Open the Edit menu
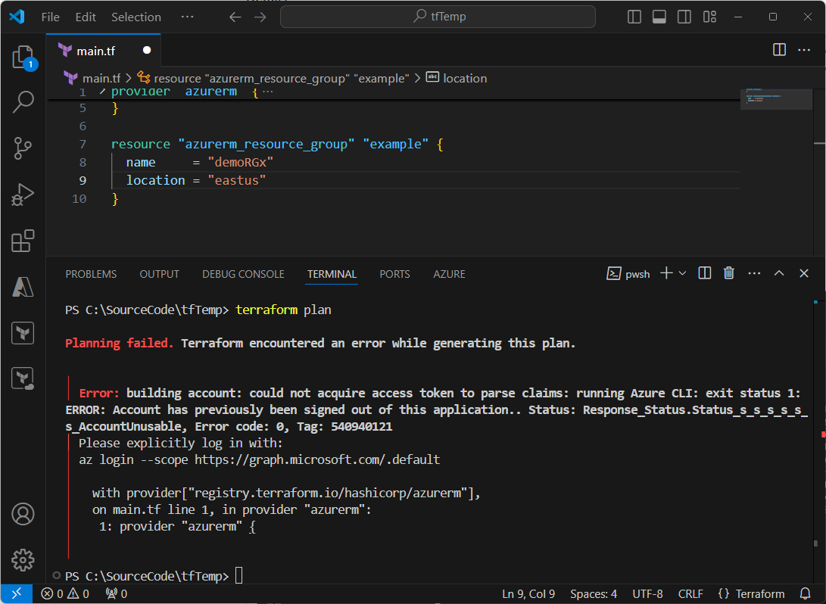 [86, 17]
